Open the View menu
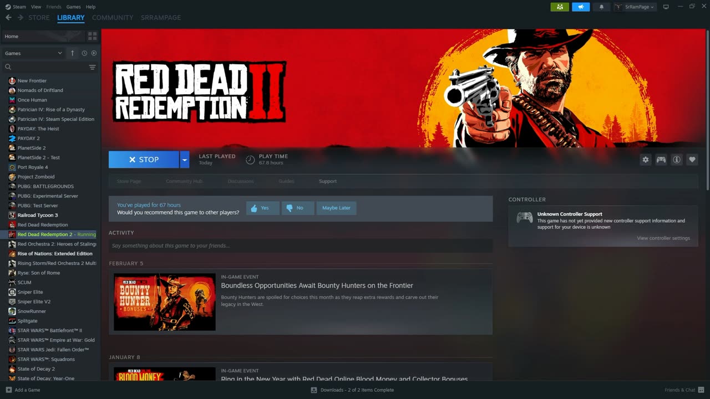 [36, 7]
